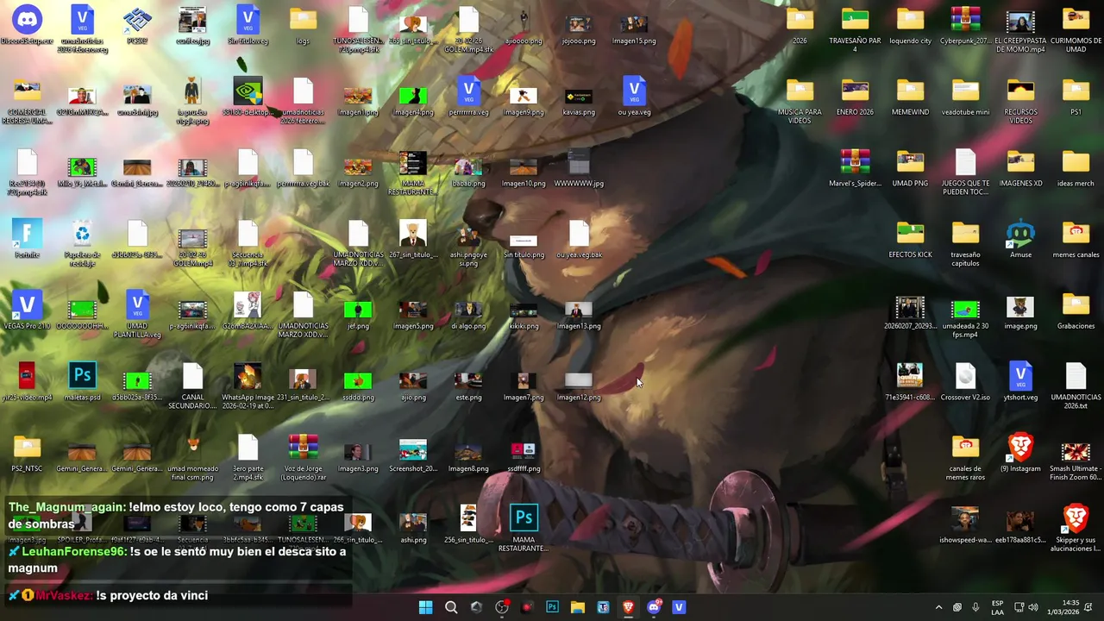Select the RECURSOS VIDEOS folder
This screenshot has width=1104, height=621.
[1020, 91]
